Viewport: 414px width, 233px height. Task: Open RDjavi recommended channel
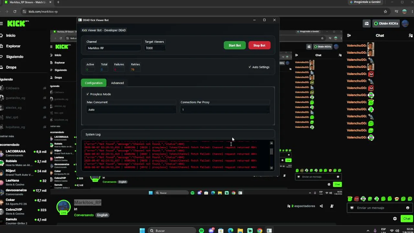coord(23,173)
